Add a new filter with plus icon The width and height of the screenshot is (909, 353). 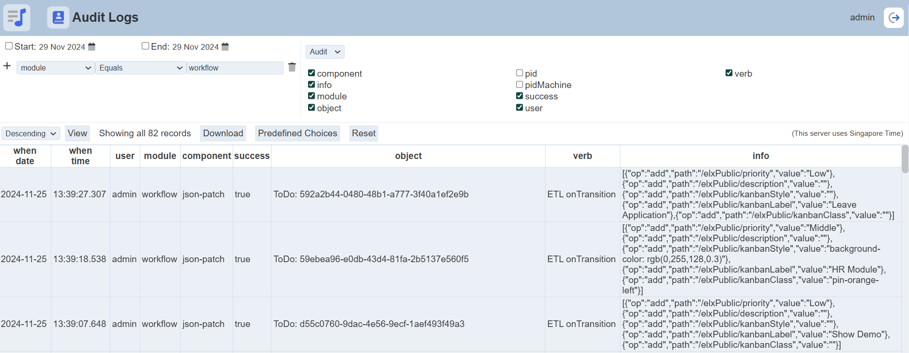(7, 66)
